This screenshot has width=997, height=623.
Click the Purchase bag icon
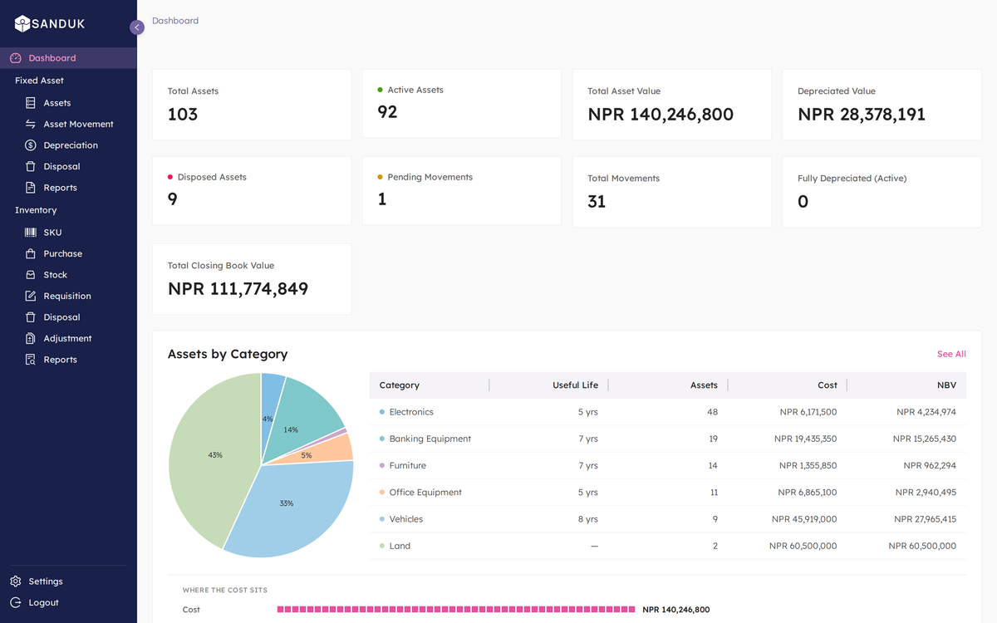(31, 253)
